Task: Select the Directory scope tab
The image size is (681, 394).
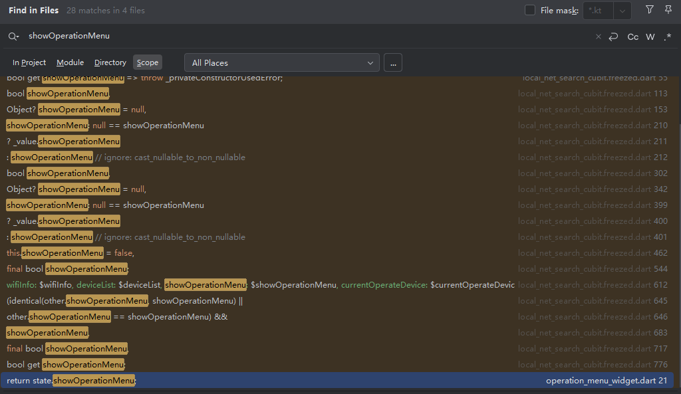Action: click(110, 62)
